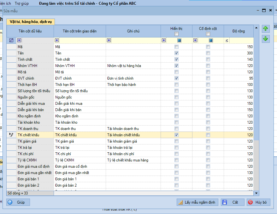This screenshot has height=214, width=277.
Task: Open filter operator for Cố định cột column
Action: click(x=195, y=40)
